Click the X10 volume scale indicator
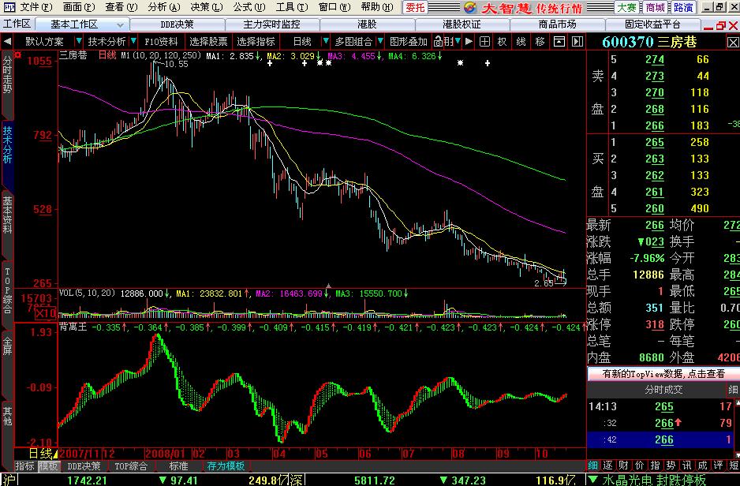 (x=45, y=313)
